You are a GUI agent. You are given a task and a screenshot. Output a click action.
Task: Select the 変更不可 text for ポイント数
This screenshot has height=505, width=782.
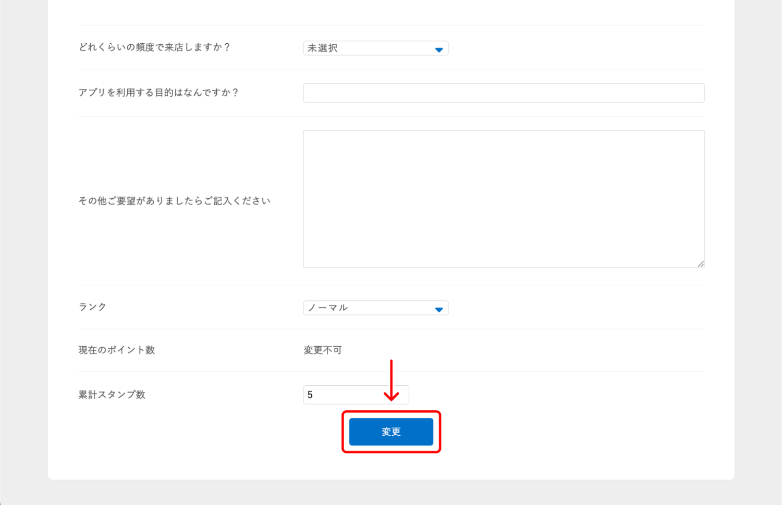pos(322,350)
